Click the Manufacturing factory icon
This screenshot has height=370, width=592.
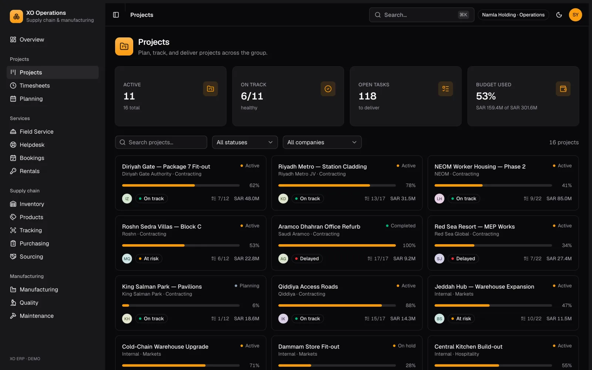click(x=13, y=289)
